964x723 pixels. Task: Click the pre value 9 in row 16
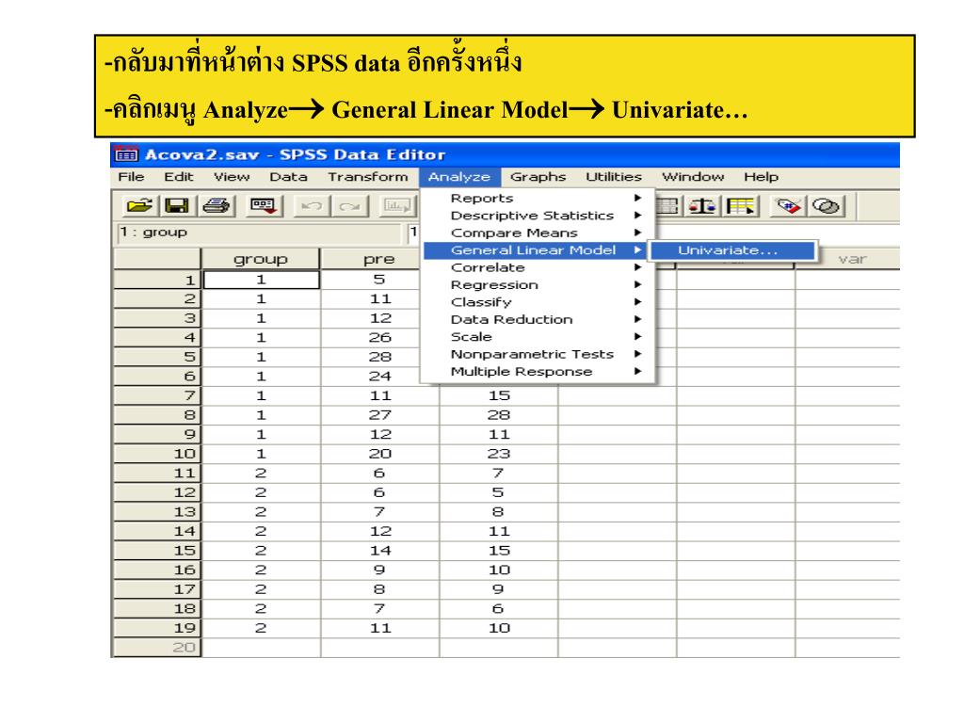380,570
